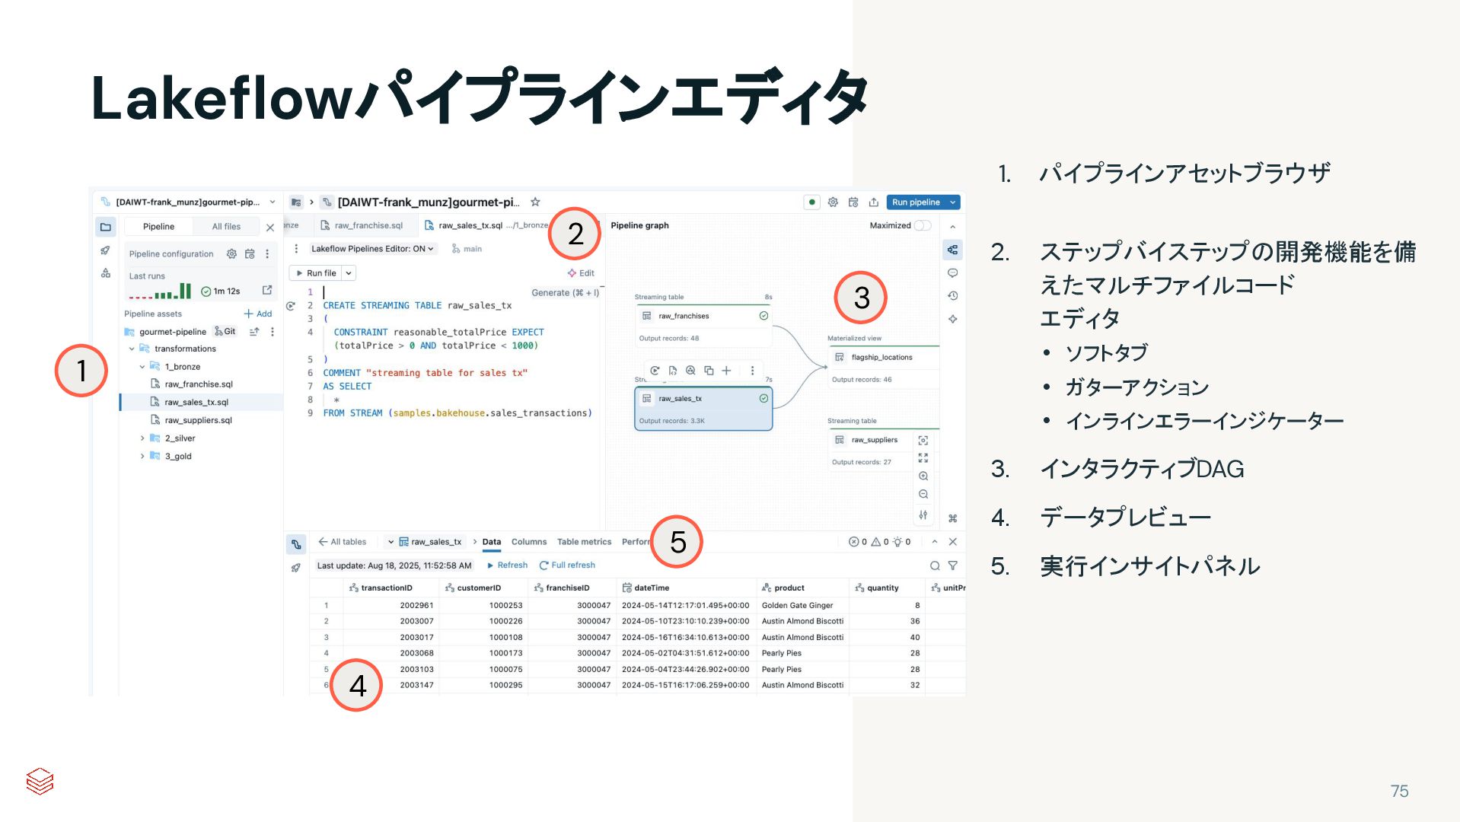
Task: Click the run table icon in node toolbar
Action: point(655,371)
